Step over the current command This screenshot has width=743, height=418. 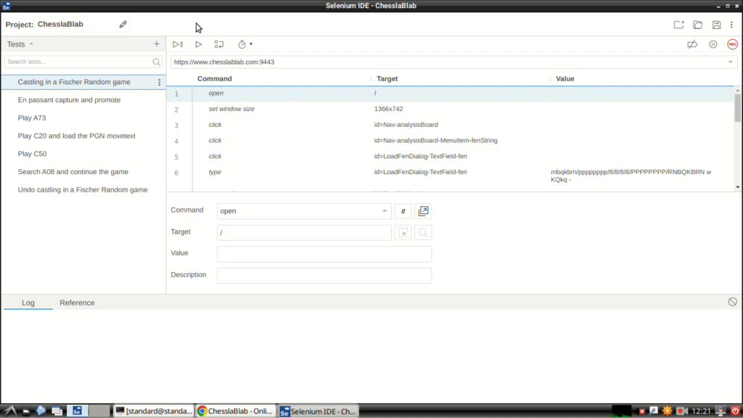(x=219, y=44)
